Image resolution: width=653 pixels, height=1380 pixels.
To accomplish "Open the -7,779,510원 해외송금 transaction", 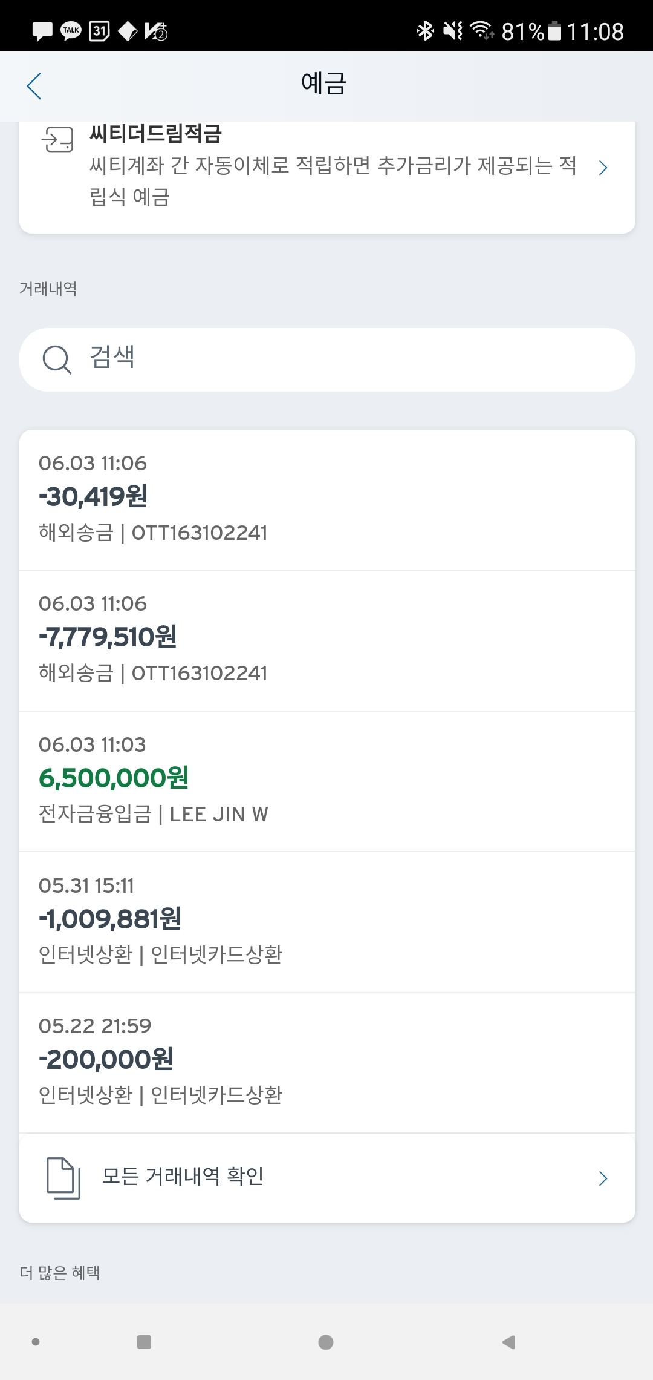I will coord(326,640).
